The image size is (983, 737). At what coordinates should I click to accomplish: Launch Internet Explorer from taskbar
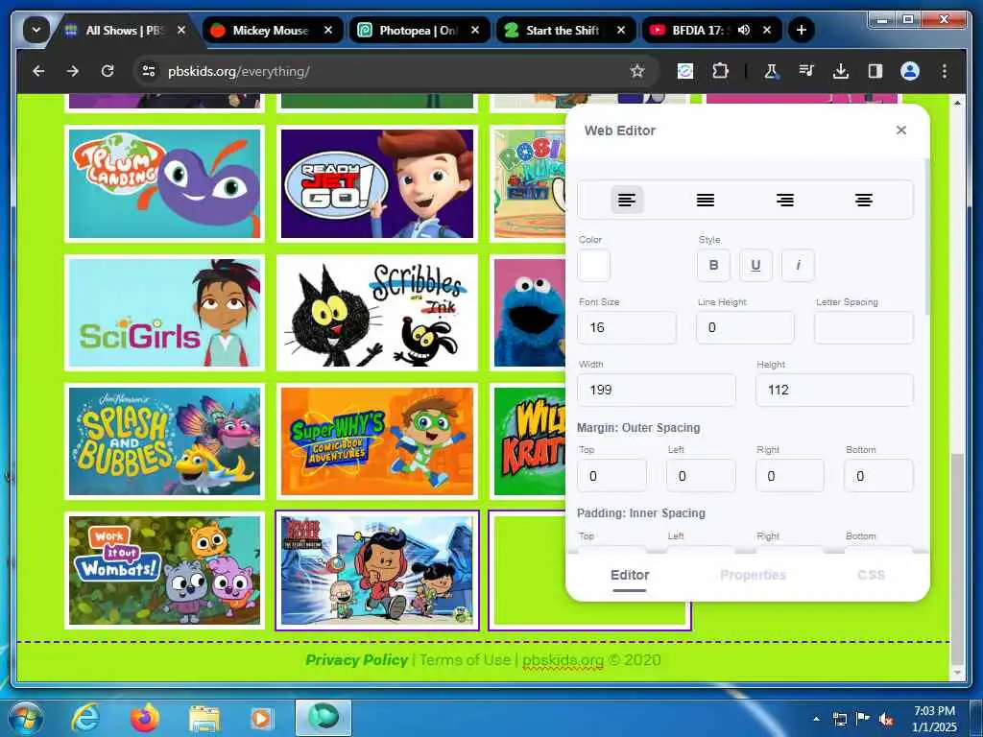[x=84, y=718]
